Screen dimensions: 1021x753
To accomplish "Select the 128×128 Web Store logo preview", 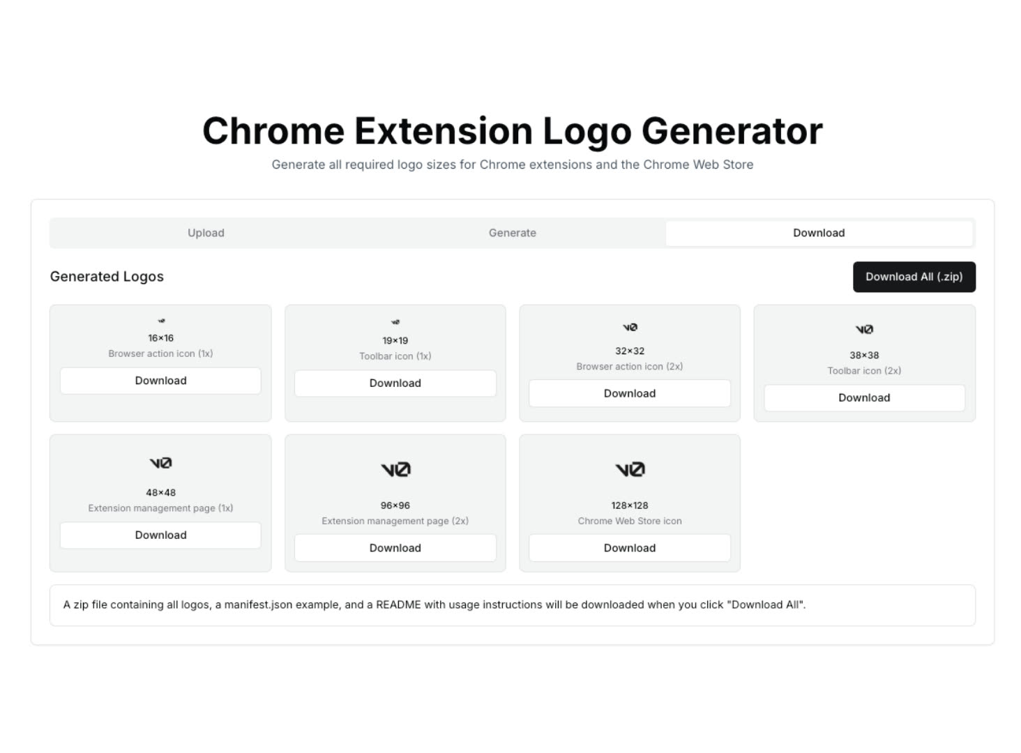I will (630, 470).
